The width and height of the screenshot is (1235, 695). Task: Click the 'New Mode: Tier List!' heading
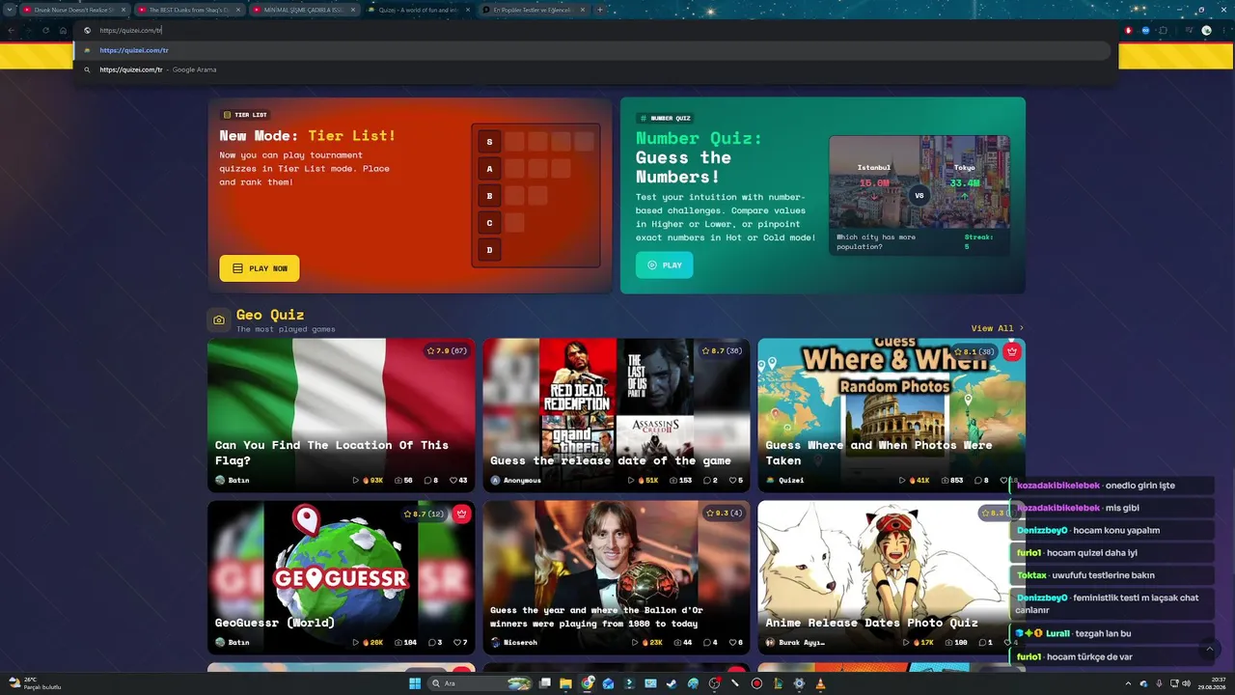pos(308,136)
